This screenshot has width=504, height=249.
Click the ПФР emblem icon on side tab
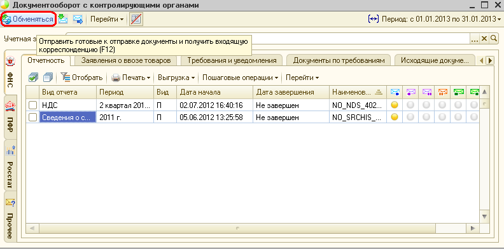click(x=10, y=106)
